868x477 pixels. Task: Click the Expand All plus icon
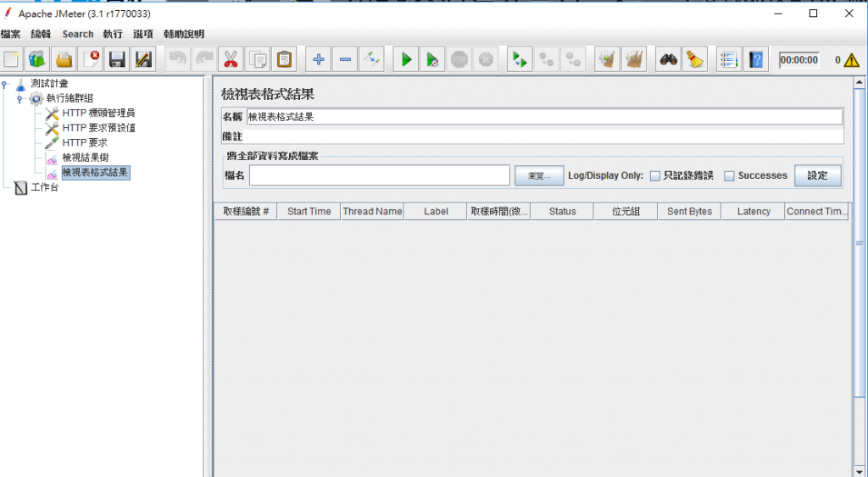319,59
